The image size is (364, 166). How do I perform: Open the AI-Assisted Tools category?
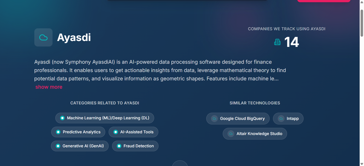134,132
